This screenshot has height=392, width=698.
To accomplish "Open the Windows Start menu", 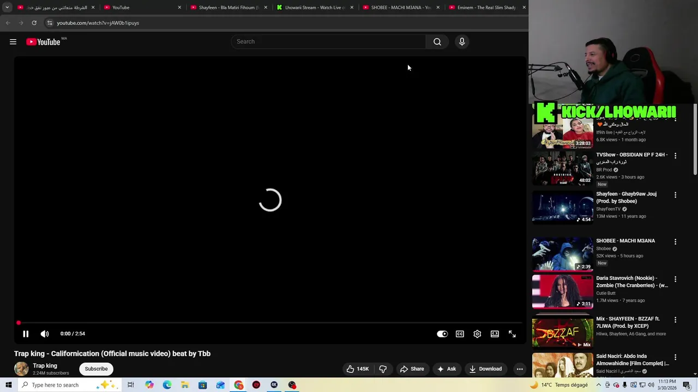I will tap(8, 385).
